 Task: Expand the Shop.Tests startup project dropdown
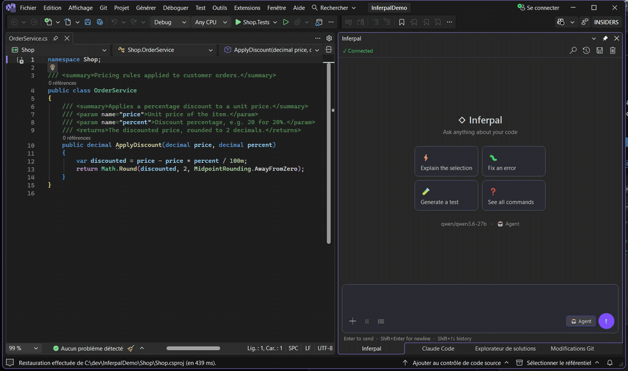coord(275,22)
